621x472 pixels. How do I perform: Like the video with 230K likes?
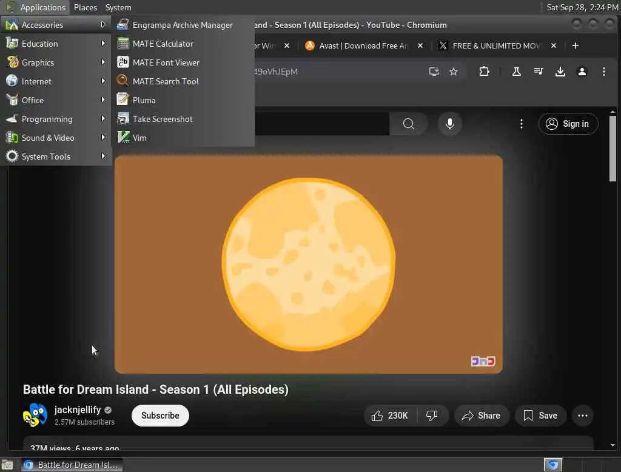point(389,416)
